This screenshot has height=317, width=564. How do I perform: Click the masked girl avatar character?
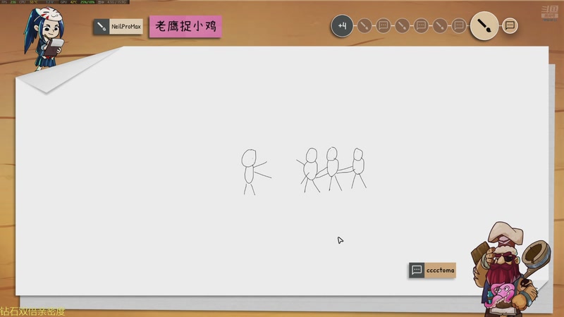pyautogui.click(x=45, y=38)
